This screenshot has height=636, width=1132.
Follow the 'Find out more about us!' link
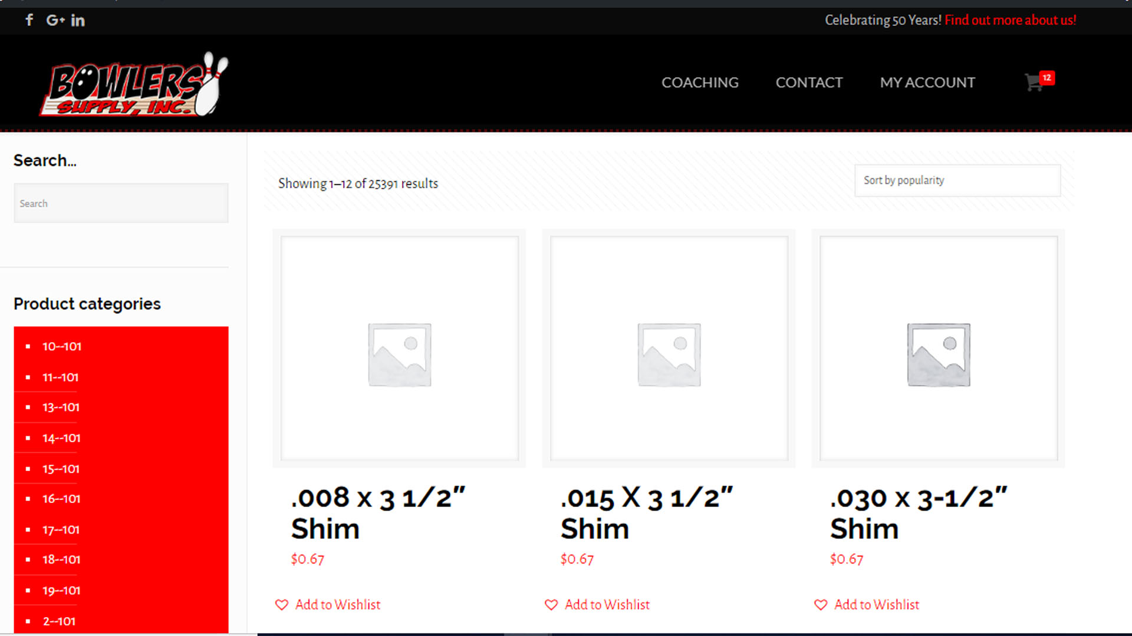1011,20
